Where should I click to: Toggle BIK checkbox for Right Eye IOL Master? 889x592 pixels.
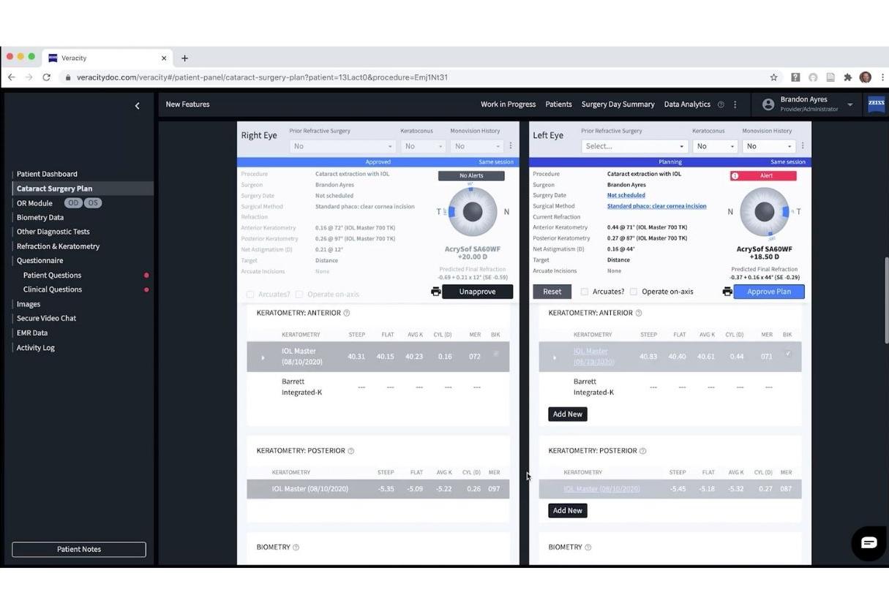(495, 354)
